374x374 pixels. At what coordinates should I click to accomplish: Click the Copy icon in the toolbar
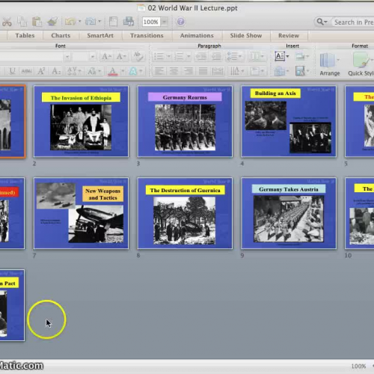(22, 22)
